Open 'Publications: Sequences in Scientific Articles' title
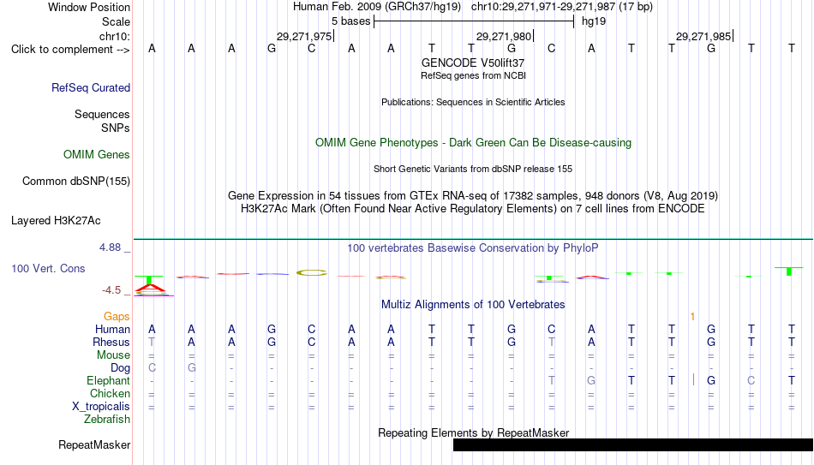Image resolution: width=814 pixels, height=465 pixels. click(x=473, y=102)
